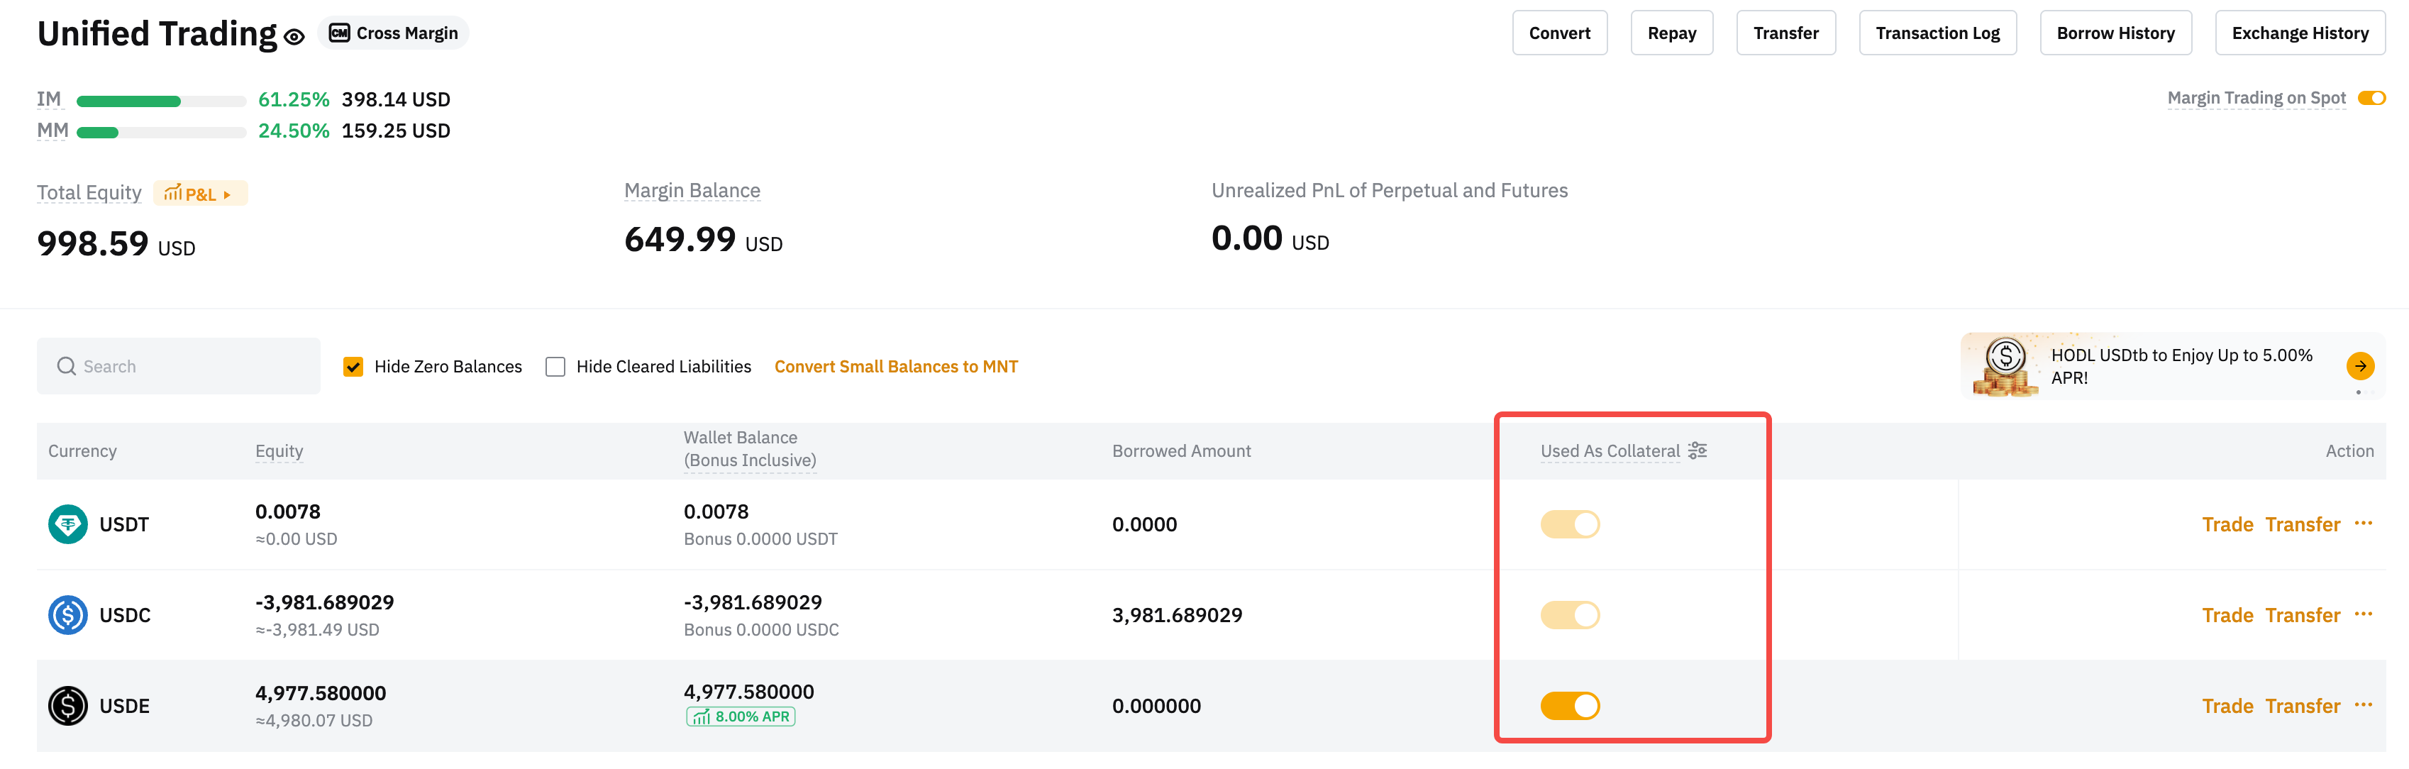Viewport: 2409px width, 769px height.
Task: Click Trade in the USDT row
Action: tap(2227, 525)
